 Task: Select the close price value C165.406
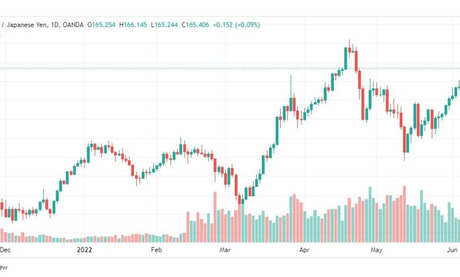pos(195,25)
